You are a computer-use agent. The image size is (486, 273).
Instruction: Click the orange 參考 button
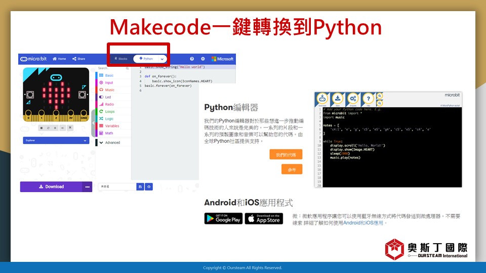tap(292, 169)
